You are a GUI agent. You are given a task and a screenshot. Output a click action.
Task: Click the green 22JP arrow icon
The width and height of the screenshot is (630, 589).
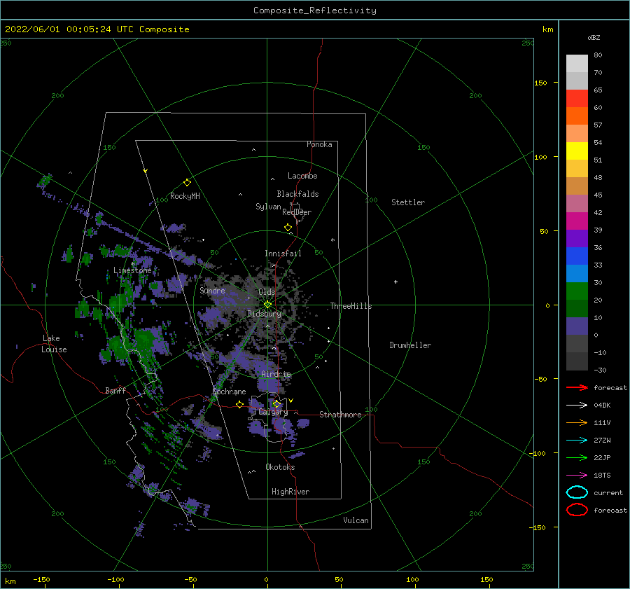(577, 457)
